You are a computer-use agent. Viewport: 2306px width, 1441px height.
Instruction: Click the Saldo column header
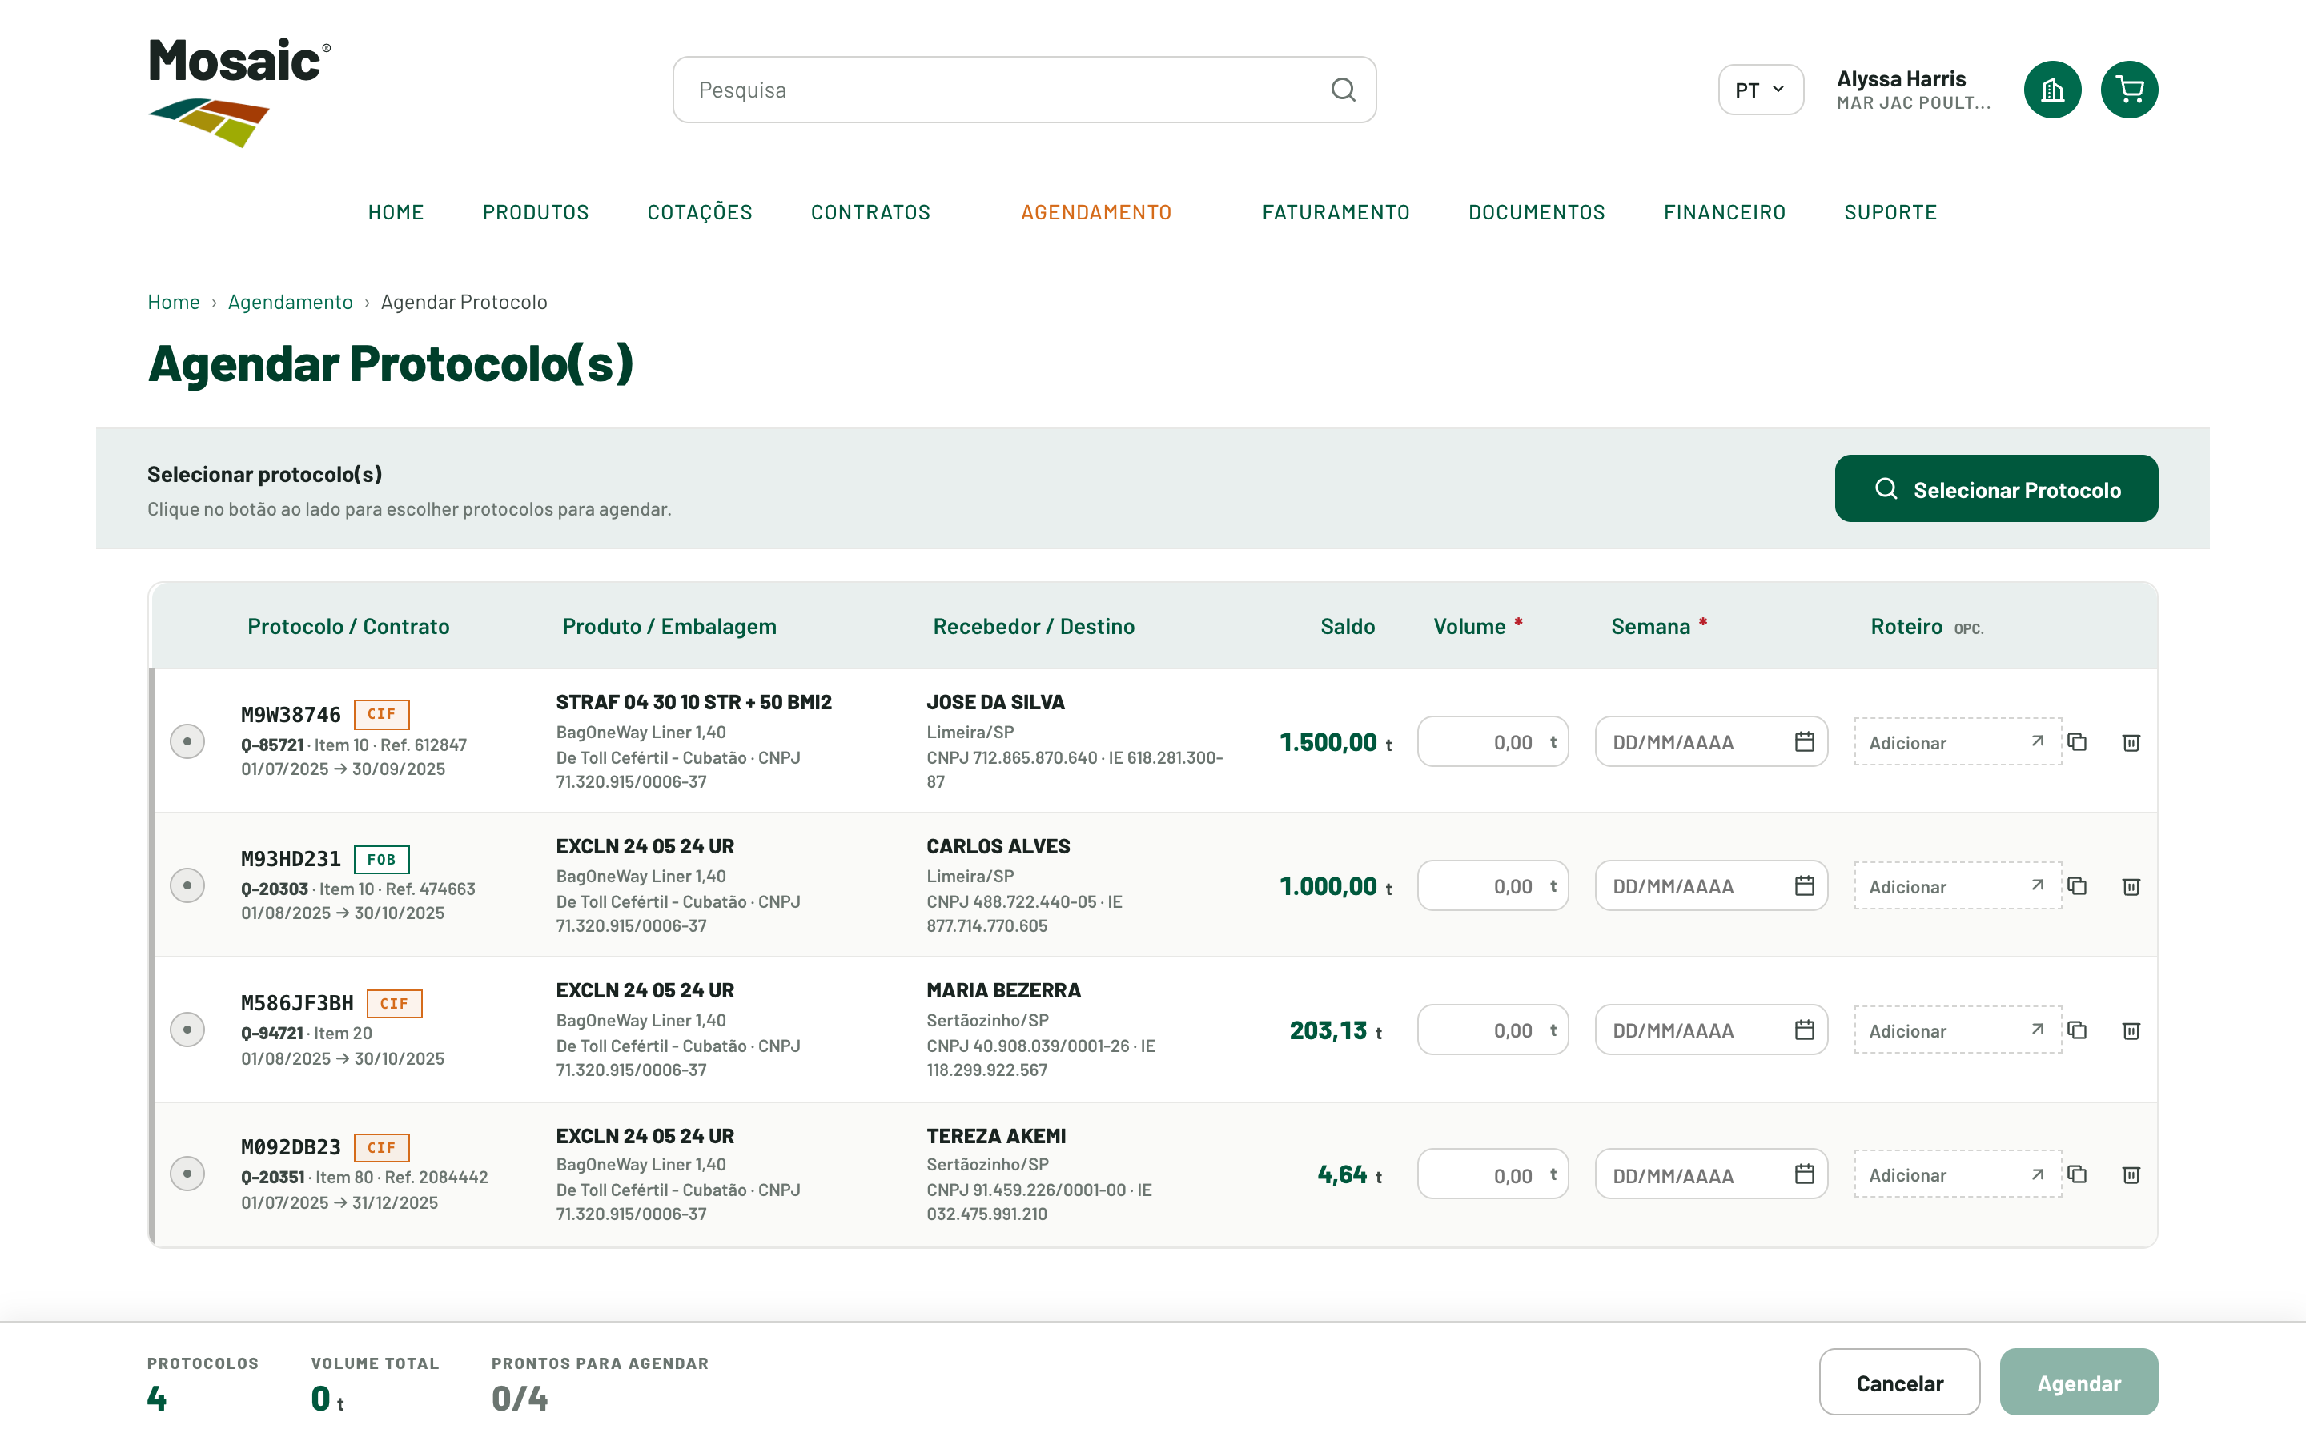pos(1347,626)
